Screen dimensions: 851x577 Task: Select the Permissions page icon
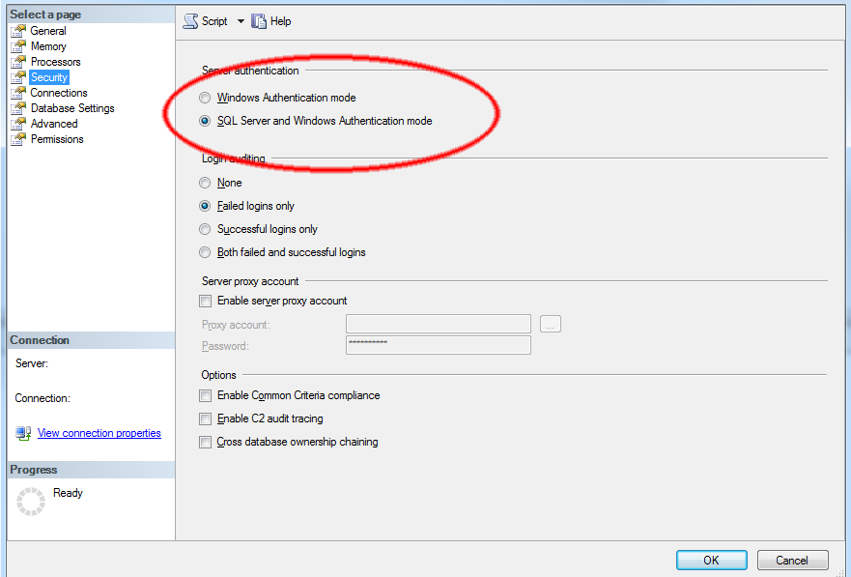click(16, 138)
